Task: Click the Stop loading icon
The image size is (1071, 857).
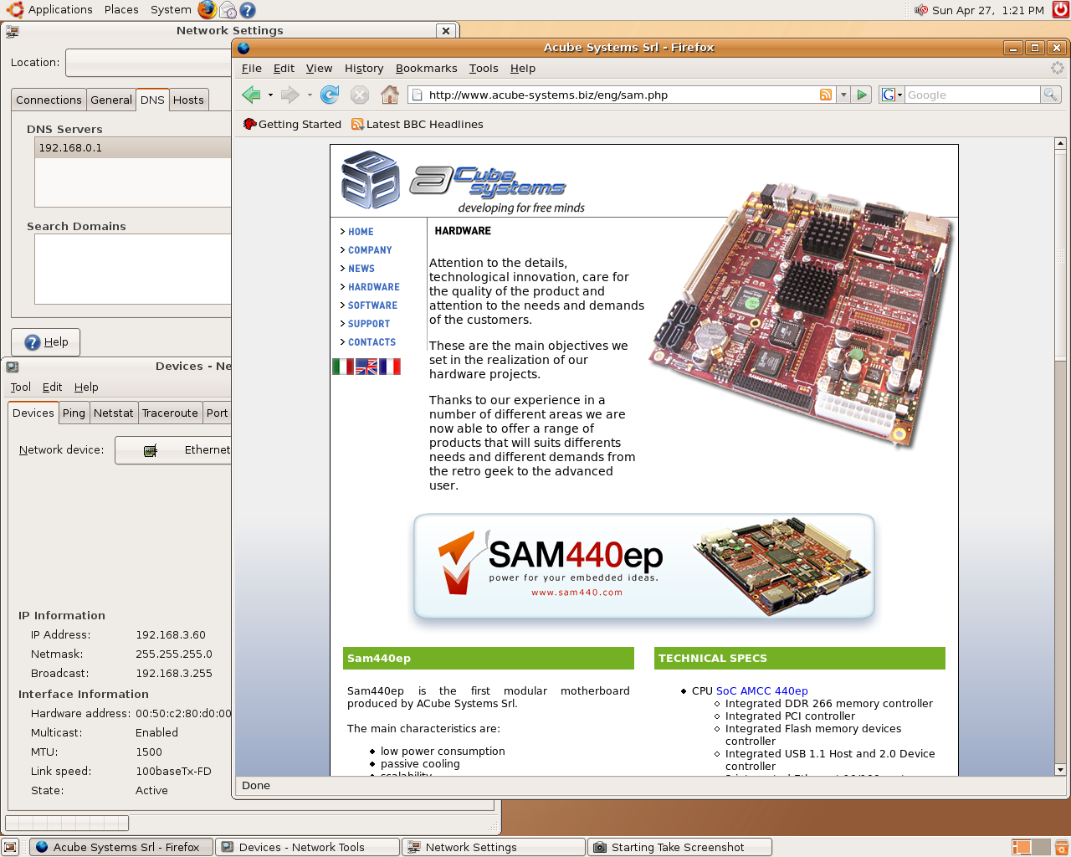Action: point(360,95)
